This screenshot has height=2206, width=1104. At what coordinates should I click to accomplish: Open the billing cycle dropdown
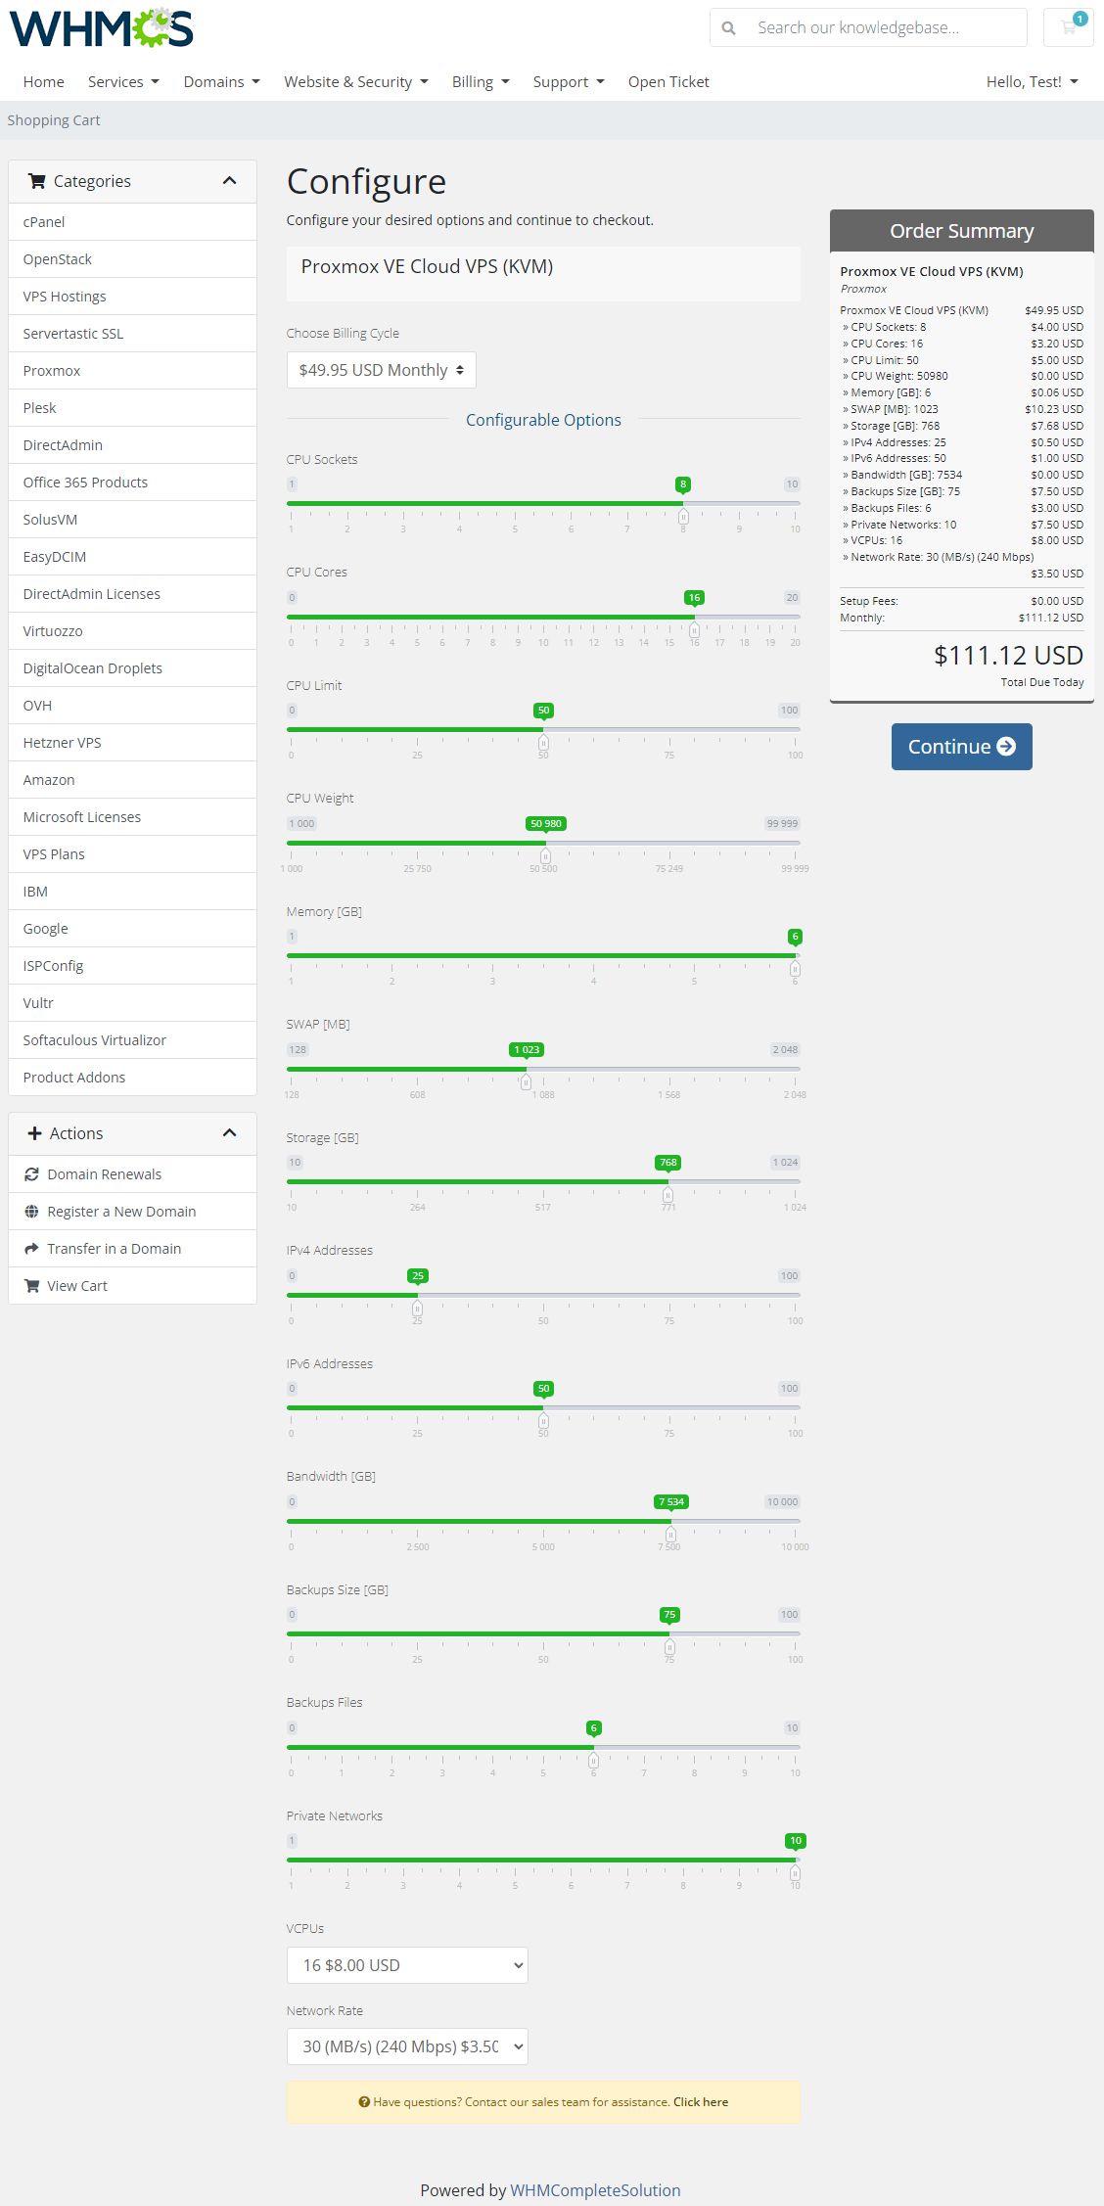click(x=382, y=370)
